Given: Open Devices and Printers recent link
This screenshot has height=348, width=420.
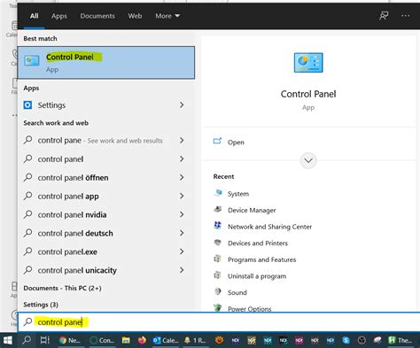Looking at the screenshot, I should pos(258,244).
